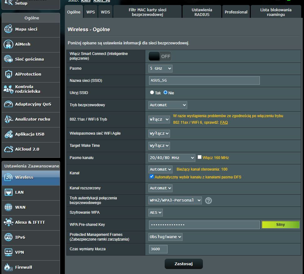Open Wielopasmowa sieć WiFi Agile dropdown
The height and width of the screenshot is (274, 304).
tap(159, 133)
